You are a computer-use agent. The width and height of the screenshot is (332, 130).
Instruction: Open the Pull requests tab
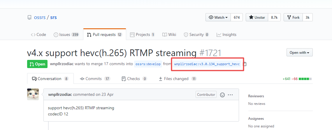105,34
